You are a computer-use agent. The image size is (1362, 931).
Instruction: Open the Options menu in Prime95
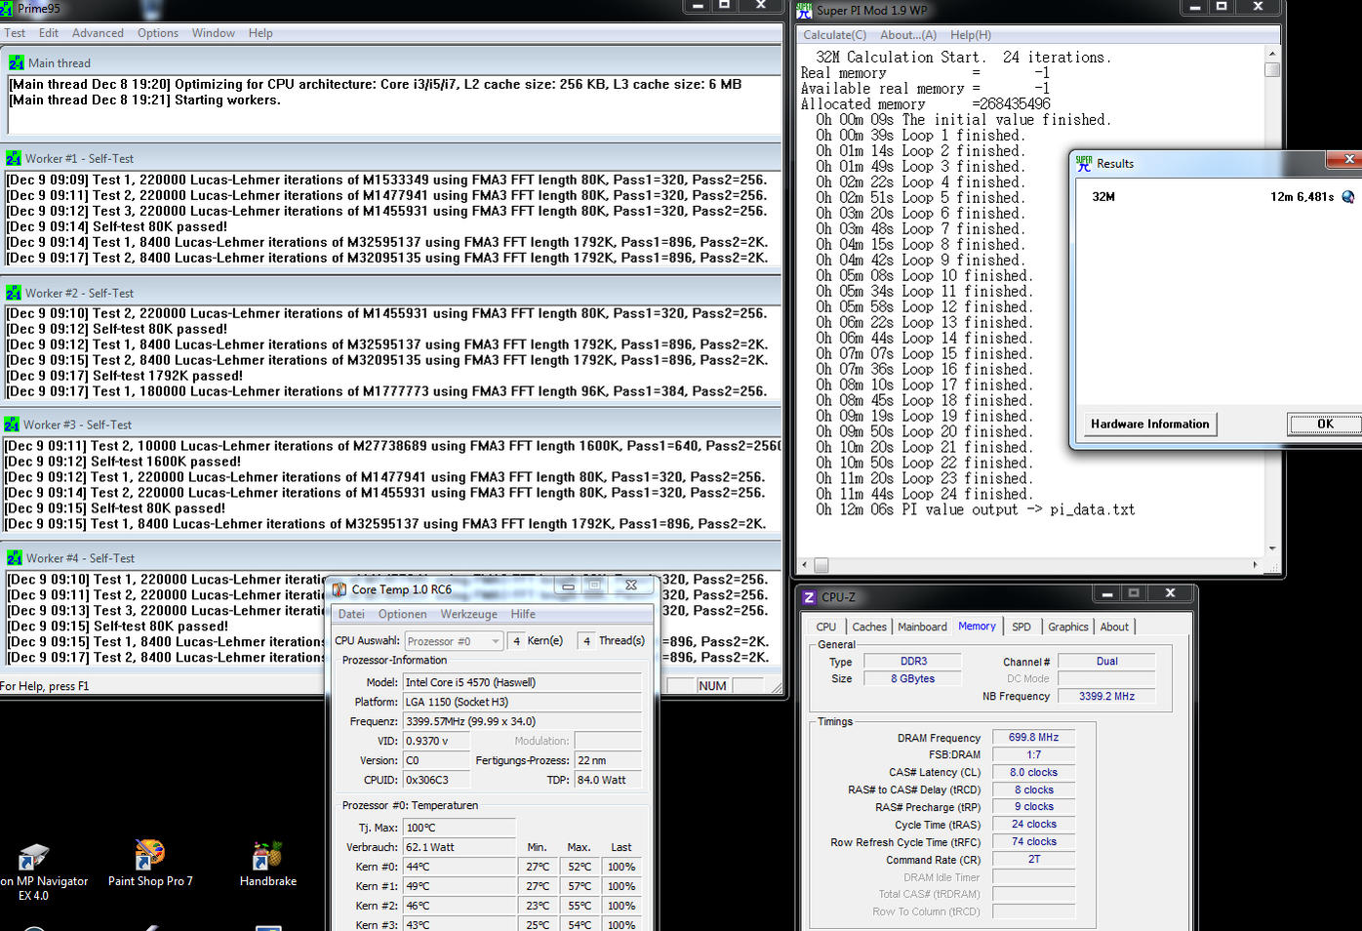click(158, 33)
